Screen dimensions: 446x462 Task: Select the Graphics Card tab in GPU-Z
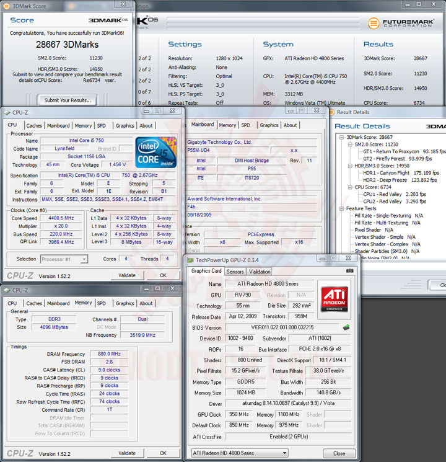click(x=206, y=271)
